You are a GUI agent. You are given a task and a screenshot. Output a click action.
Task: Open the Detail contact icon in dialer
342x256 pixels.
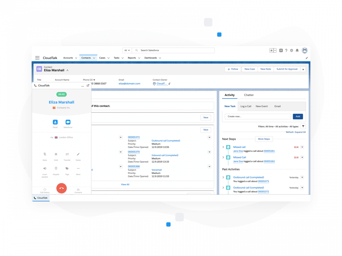click(55, 122)
